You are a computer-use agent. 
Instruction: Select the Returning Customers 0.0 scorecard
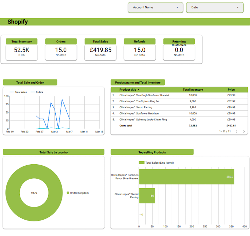(179, 49)
